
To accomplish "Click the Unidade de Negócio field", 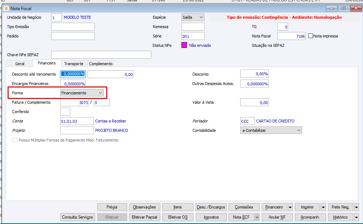I will (57, 17).
